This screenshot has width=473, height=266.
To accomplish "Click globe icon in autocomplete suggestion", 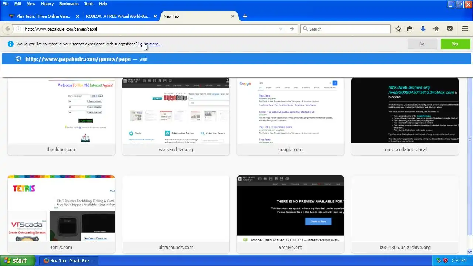I will coord(18,59).
